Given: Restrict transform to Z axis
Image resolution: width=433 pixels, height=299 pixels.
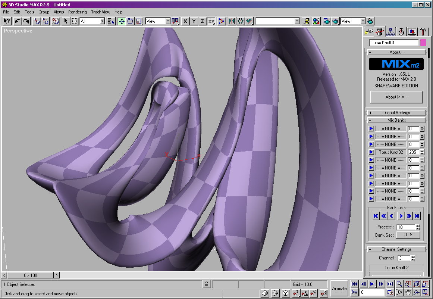Looking at the screenshot, I should pos(203,21).
